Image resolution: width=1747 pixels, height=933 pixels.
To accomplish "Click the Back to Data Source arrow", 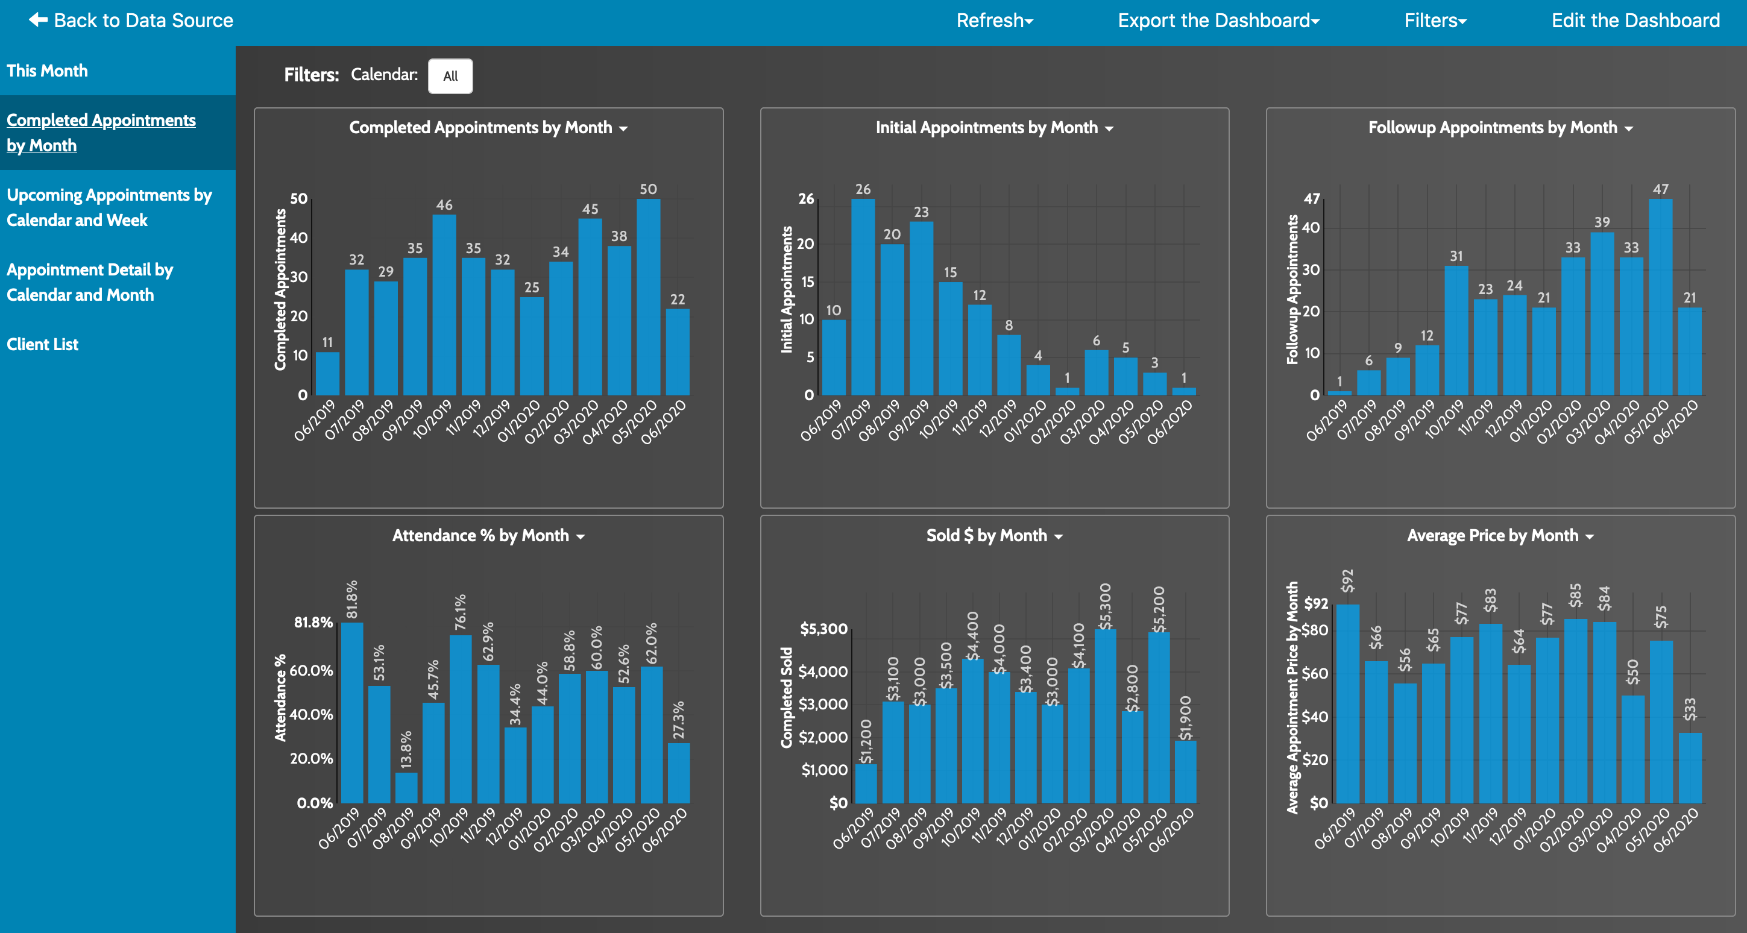I will pyautogui.click(x=38, y=20).
